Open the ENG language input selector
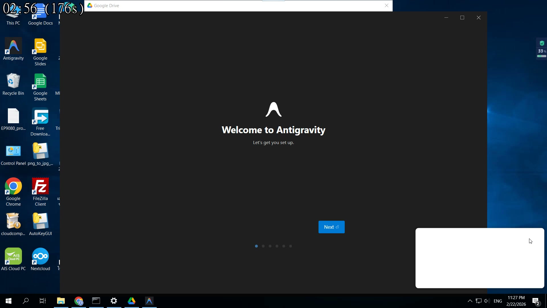 pyautogui.click(x=498, y=301)
